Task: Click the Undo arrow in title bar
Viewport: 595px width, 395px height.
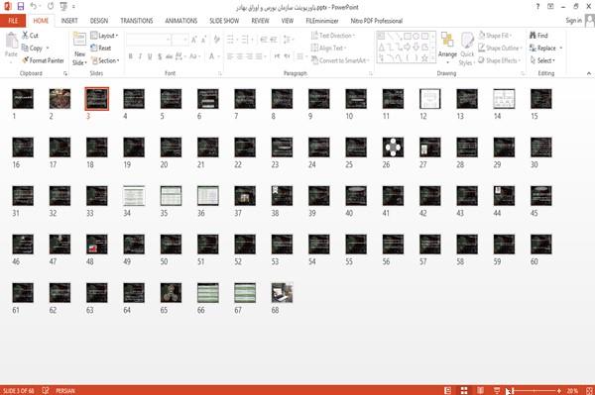Action: click(x=34, y=7)
